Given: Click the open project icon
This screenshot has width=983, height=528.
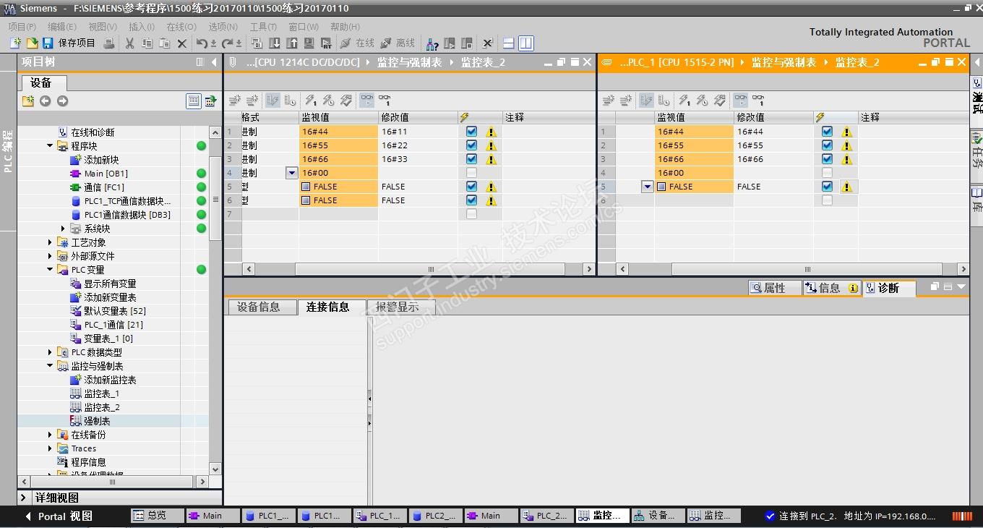Looking at the screenshot, I should tap(31, 43).
